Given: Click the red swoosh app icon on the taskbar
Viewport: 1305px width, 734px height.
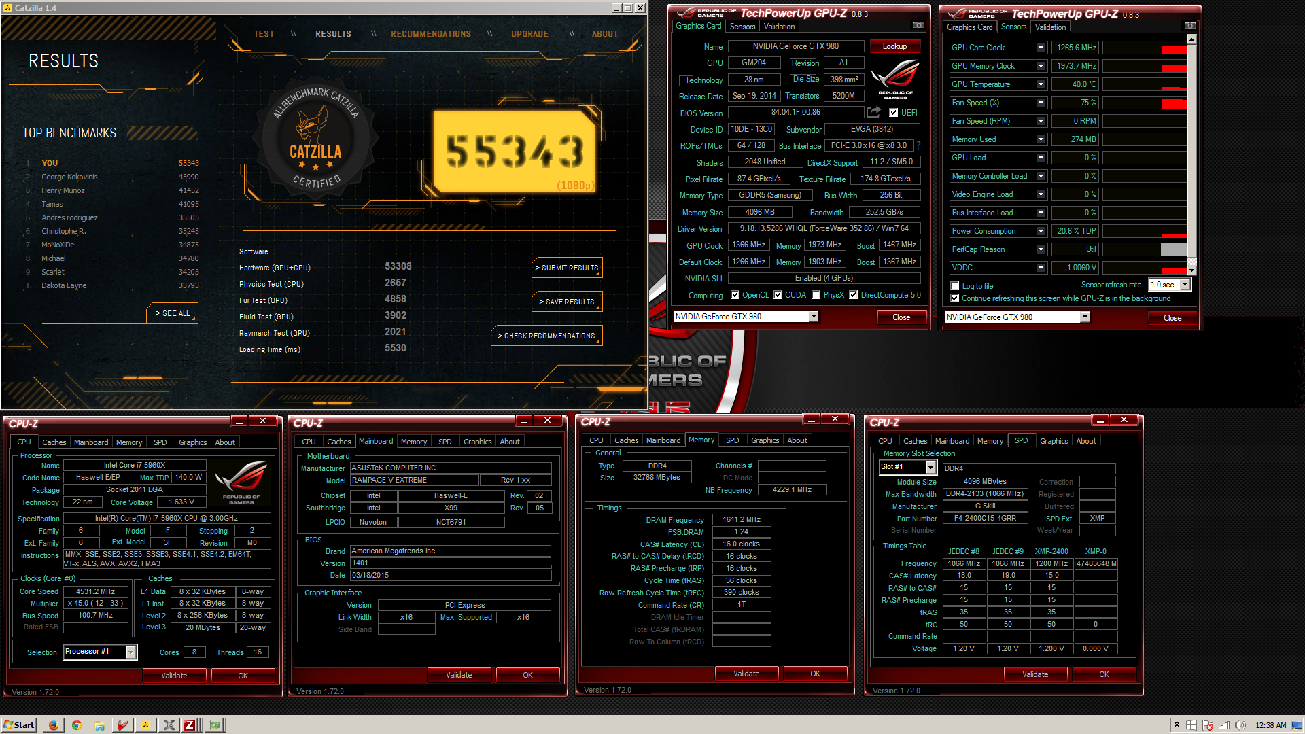Looking at the screenshot, I should pos(123,725).
